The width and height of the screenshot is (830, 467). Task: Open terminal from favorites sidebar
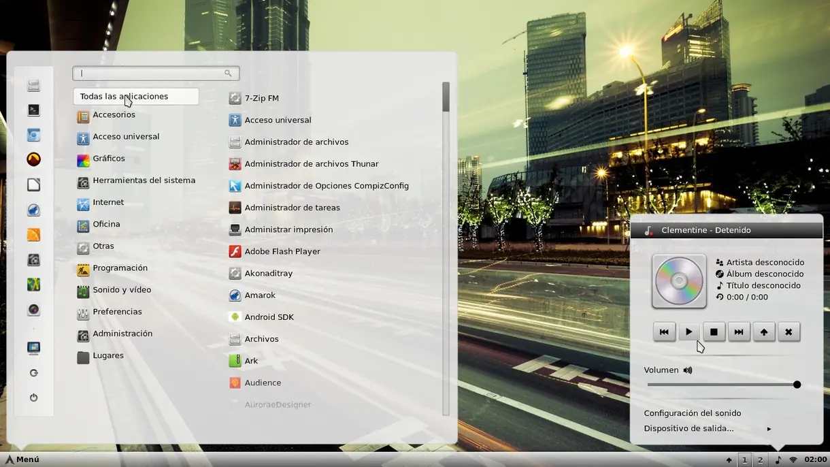(33, 110)
